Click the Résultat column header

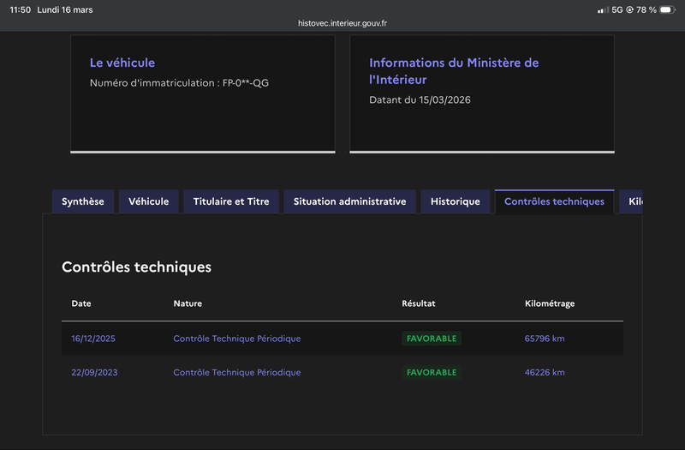click(x=419, y=303)
